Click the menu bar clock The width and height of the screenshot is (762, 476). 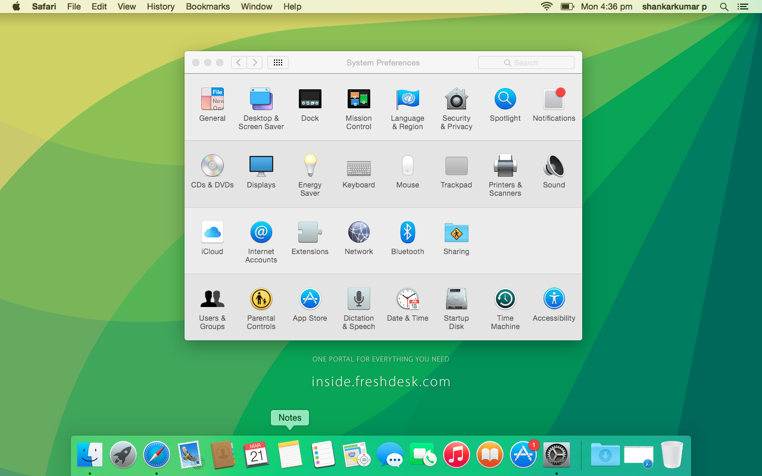point(607,7)
